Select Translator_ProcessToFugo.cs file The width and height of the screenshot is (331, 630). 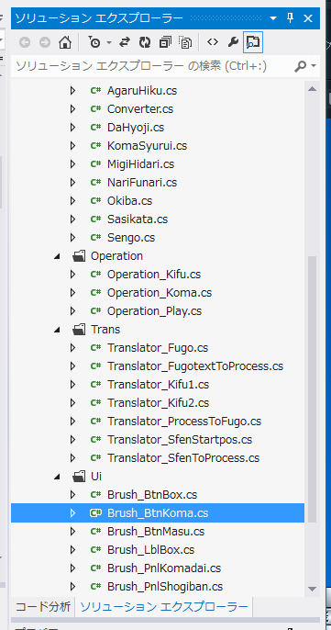click(184, 422)
